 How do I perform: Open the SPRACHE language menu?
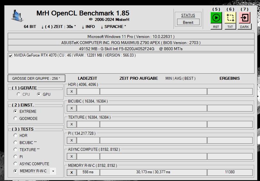point(113,27)
